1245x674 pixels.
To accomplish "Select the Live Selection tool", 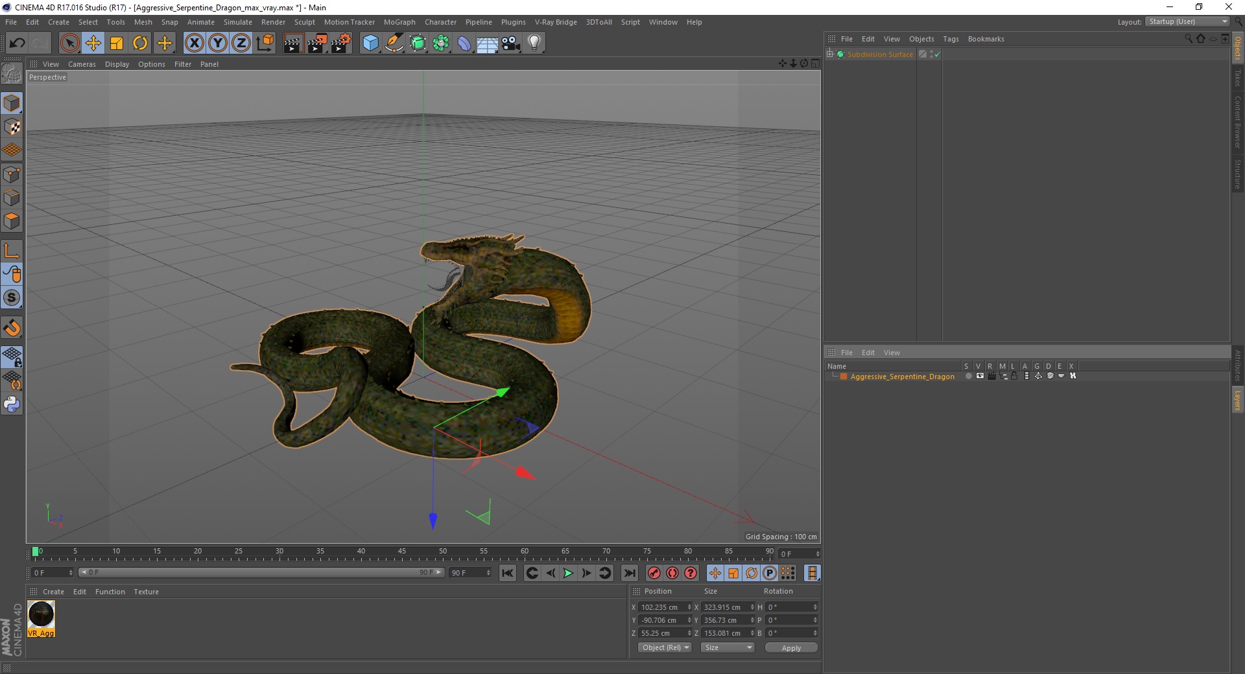I will (69, 43).
